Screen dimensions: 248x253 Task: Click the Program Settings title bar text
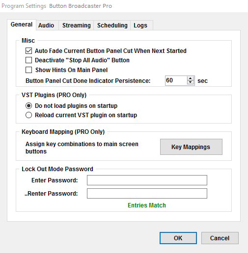tap(24, 6)
